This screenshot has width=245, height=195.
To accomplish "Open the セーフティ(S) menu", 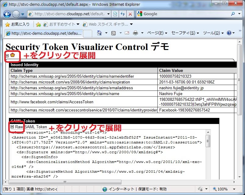I will (x=185, y=33).
